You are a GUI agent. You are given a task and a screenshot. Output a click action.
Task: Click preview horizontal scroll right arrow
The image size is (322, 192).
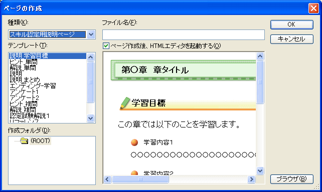coord(251,179)
